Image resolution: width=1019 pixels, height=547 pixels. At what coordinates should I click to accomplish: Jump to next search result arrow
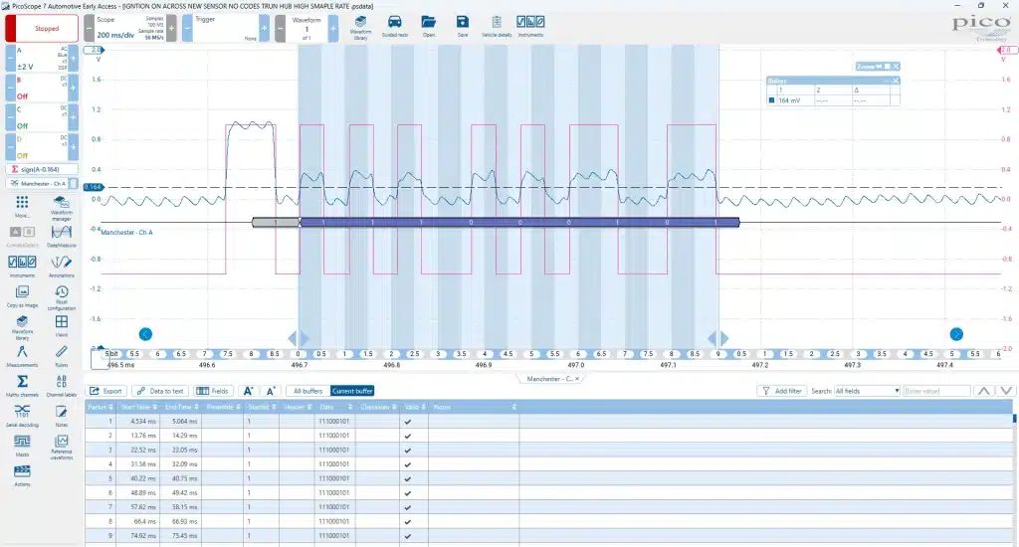coord(1006,391)
